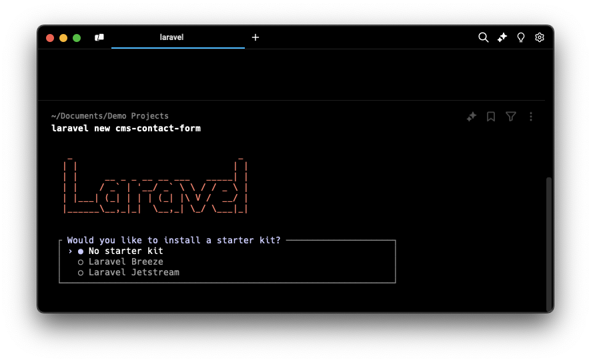Close the window with red button
Image resolution: width=591 pixels, height=362 pixels.
tap(50, 38)
